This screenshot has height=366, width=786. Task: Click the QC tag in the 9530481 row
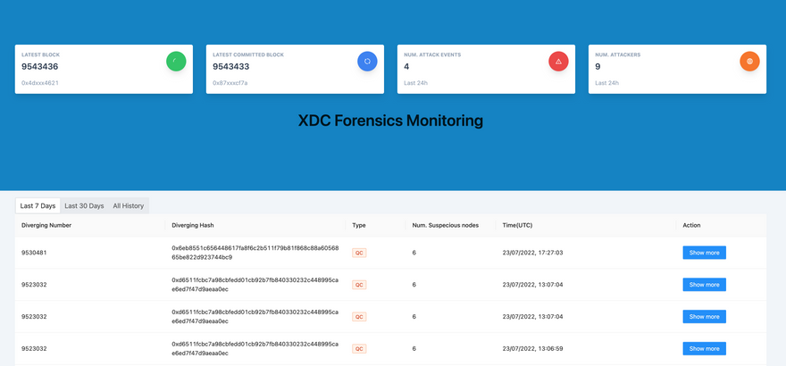(x=359, y=253)
